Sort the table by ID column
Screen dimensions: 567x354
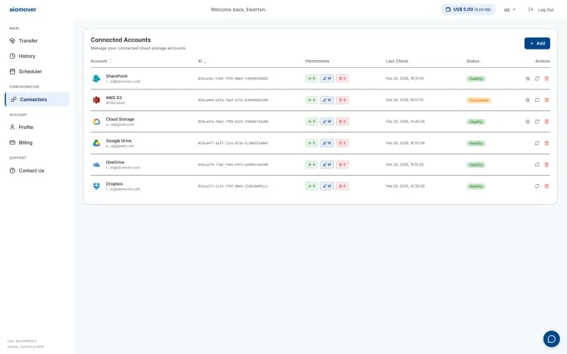pyautogui.click(x=202, y=61)
